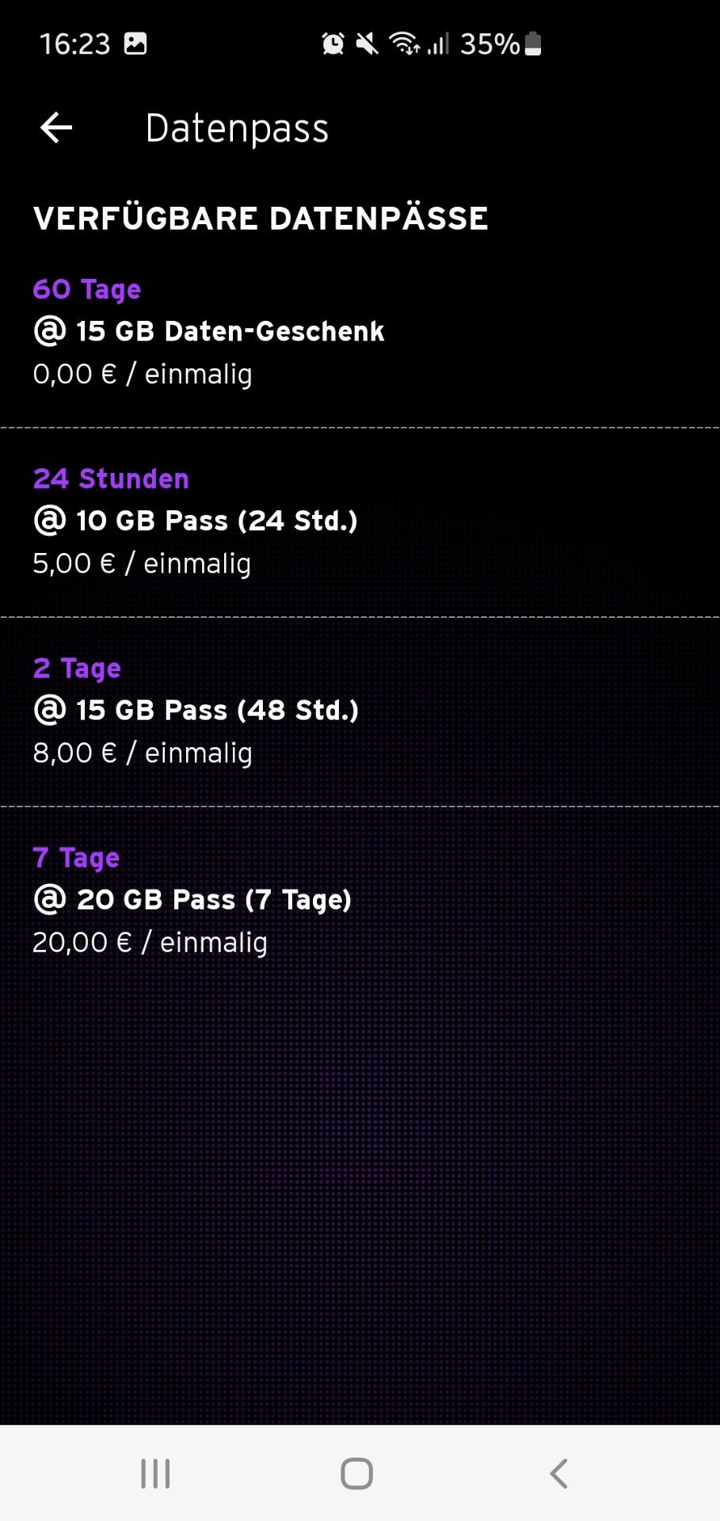Tap the back arrow beside Datenpass
Image resolution: width=720 pixels, height=1521 pixels.
56,128
